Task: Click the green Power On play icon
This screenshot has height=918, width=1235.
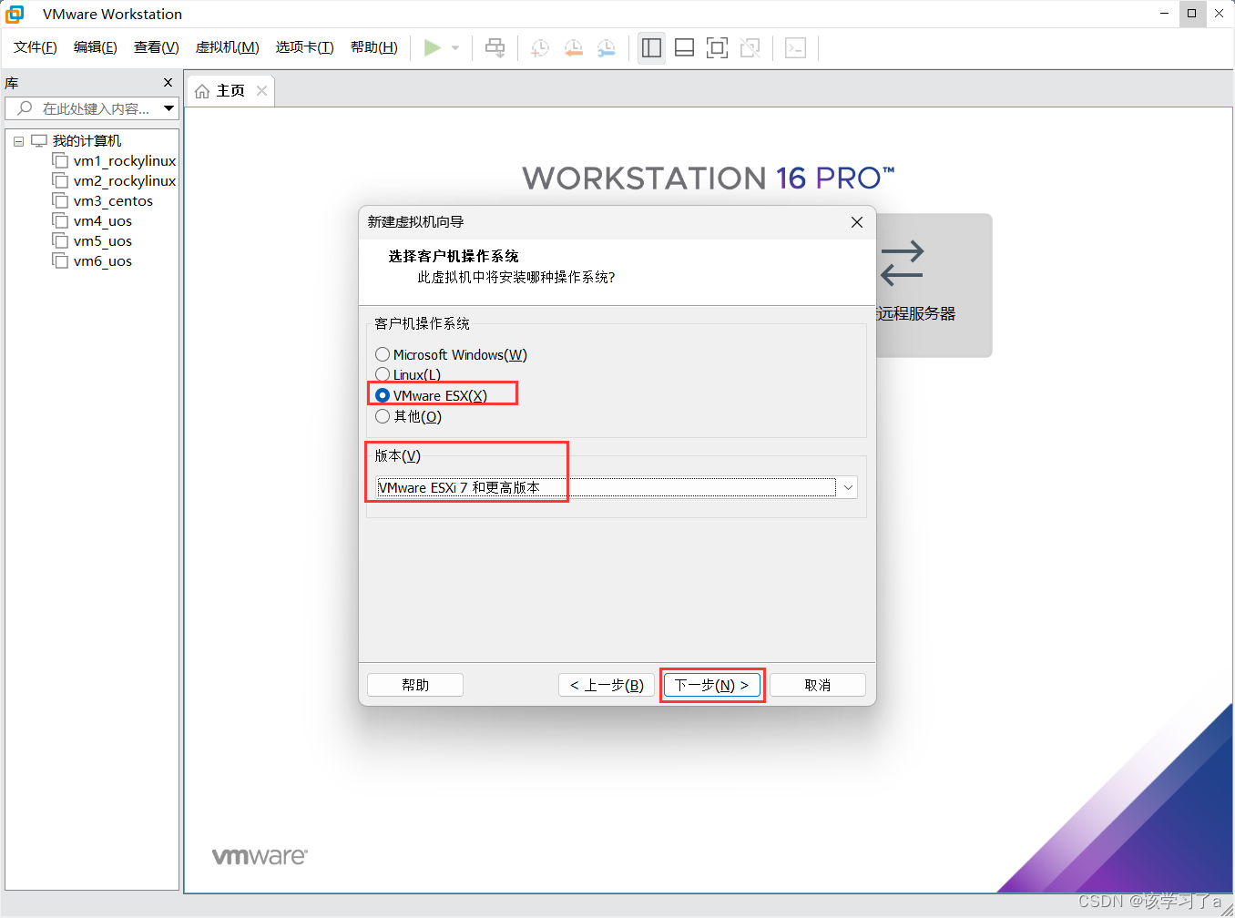Action: (433, 48)
